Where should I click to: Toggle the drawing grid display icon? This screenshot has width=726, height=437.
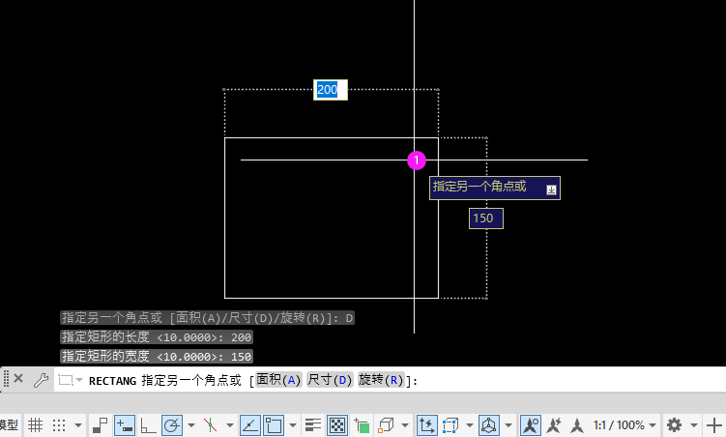35,425
